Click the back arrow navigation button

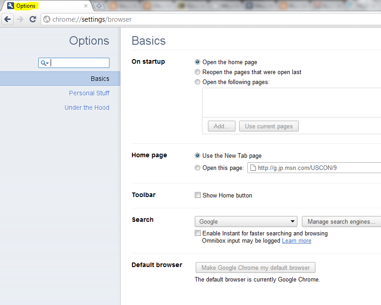point(8,19)
